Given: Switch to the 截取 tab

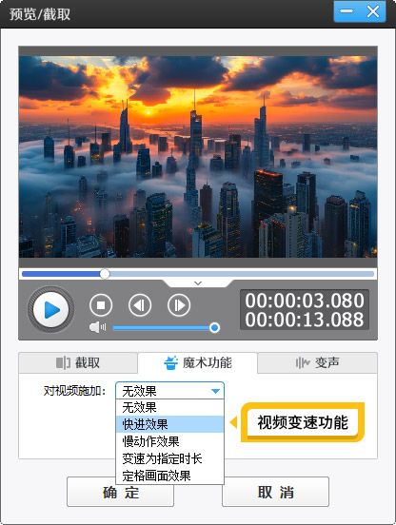Looking at the screenshot, I should tap(78, 362).
